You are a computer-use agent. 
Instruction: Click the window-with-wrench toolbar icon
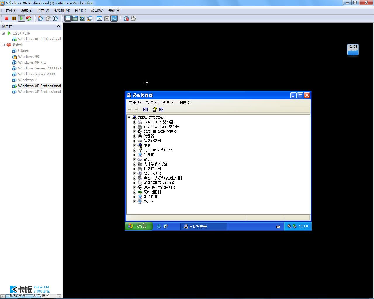(x=99, y=18)
